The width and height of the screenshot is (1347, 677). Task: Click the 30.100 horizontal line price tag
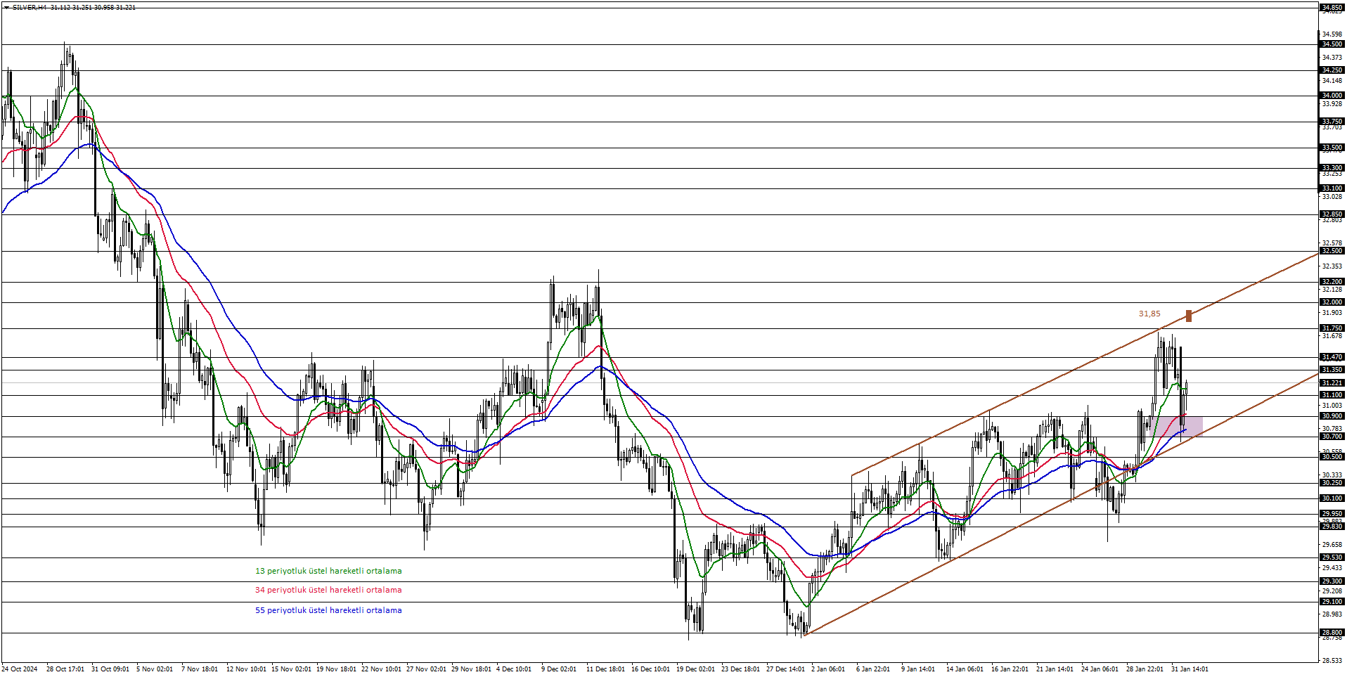[1332, 498]
